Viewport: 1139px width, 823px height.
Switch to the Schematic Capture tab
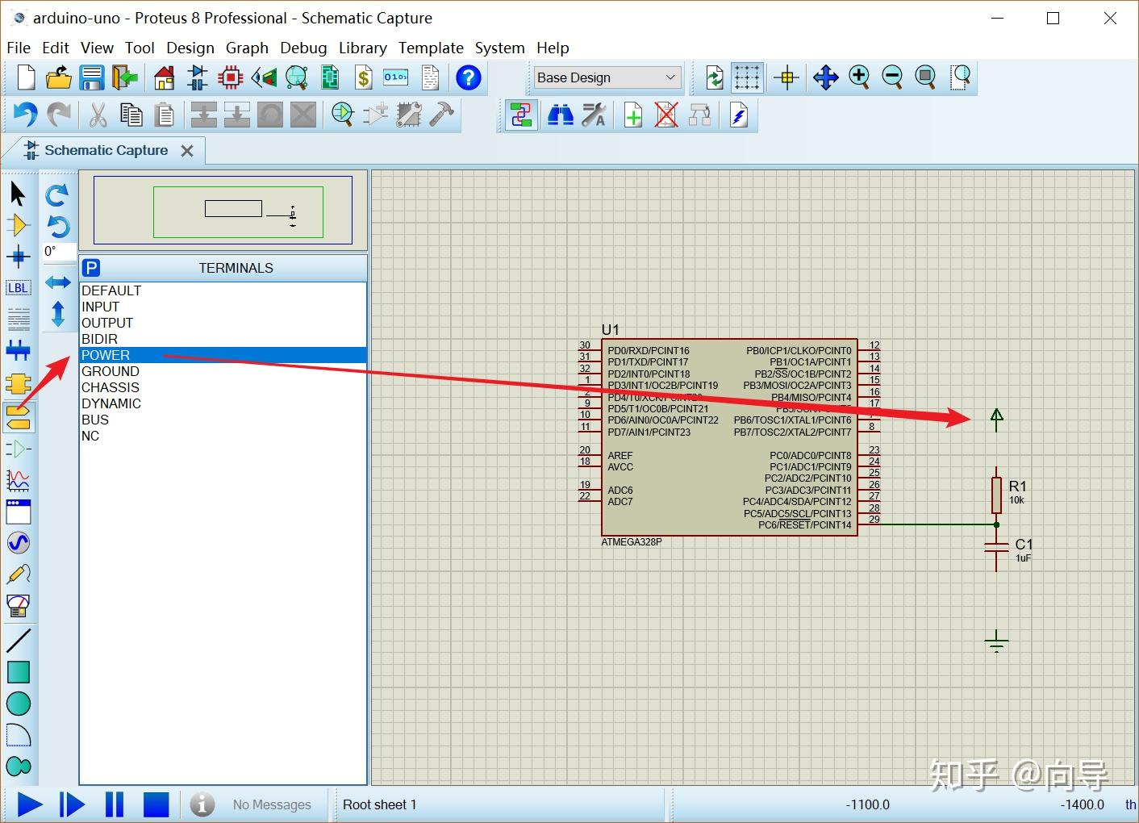click(106, 150)
